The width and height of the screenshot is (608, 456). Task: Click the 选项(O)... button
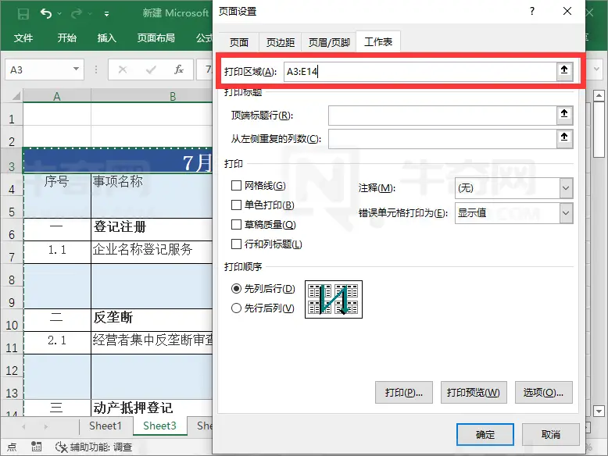coord(543,393)
